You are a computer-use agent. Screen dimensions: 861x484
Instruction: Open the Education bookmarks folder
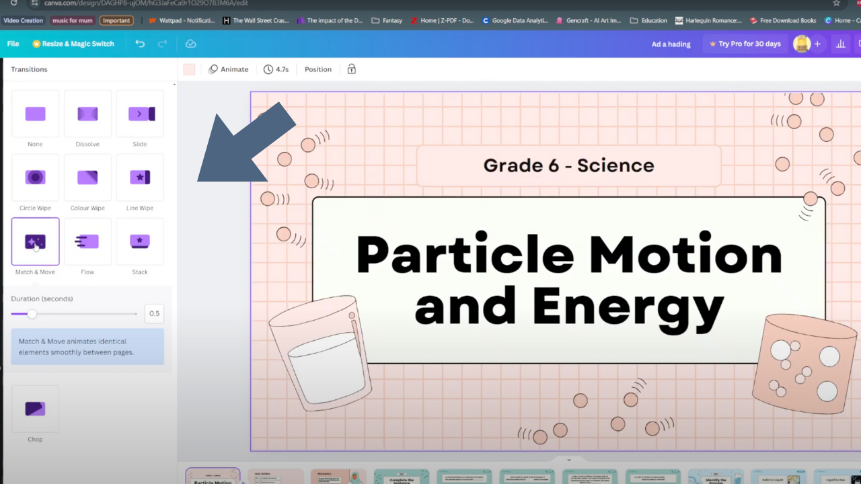648,21
